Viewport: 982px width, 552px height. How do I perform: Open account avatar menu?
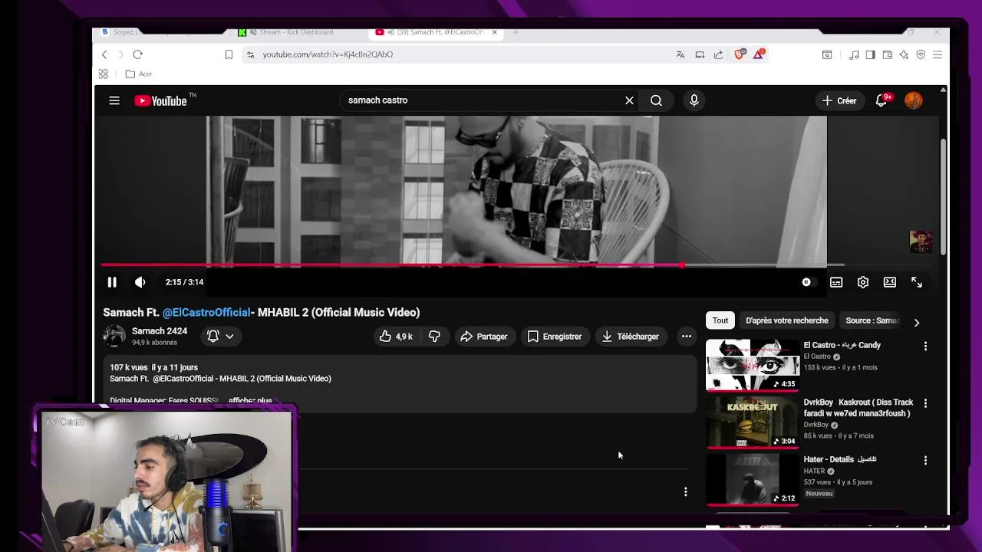pyautogui.click(x=914, y=100)
